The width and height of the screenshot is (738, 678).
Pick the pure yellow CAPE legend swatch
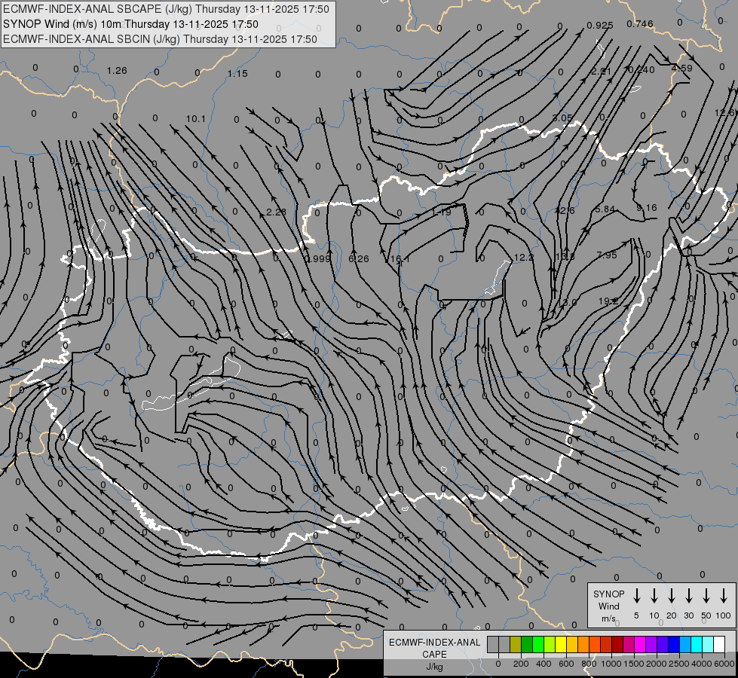click(x=561, y=645)
